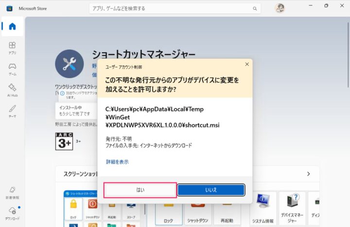The image size is (350, 227).
Task: Open ダウンロード (Downloads) in the sidebar
Action: pyautogui.click(x=12, y=212)
